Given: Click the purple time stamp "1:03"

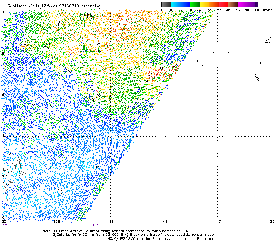Looking at the screenshot, I should (x=4, y=225).
